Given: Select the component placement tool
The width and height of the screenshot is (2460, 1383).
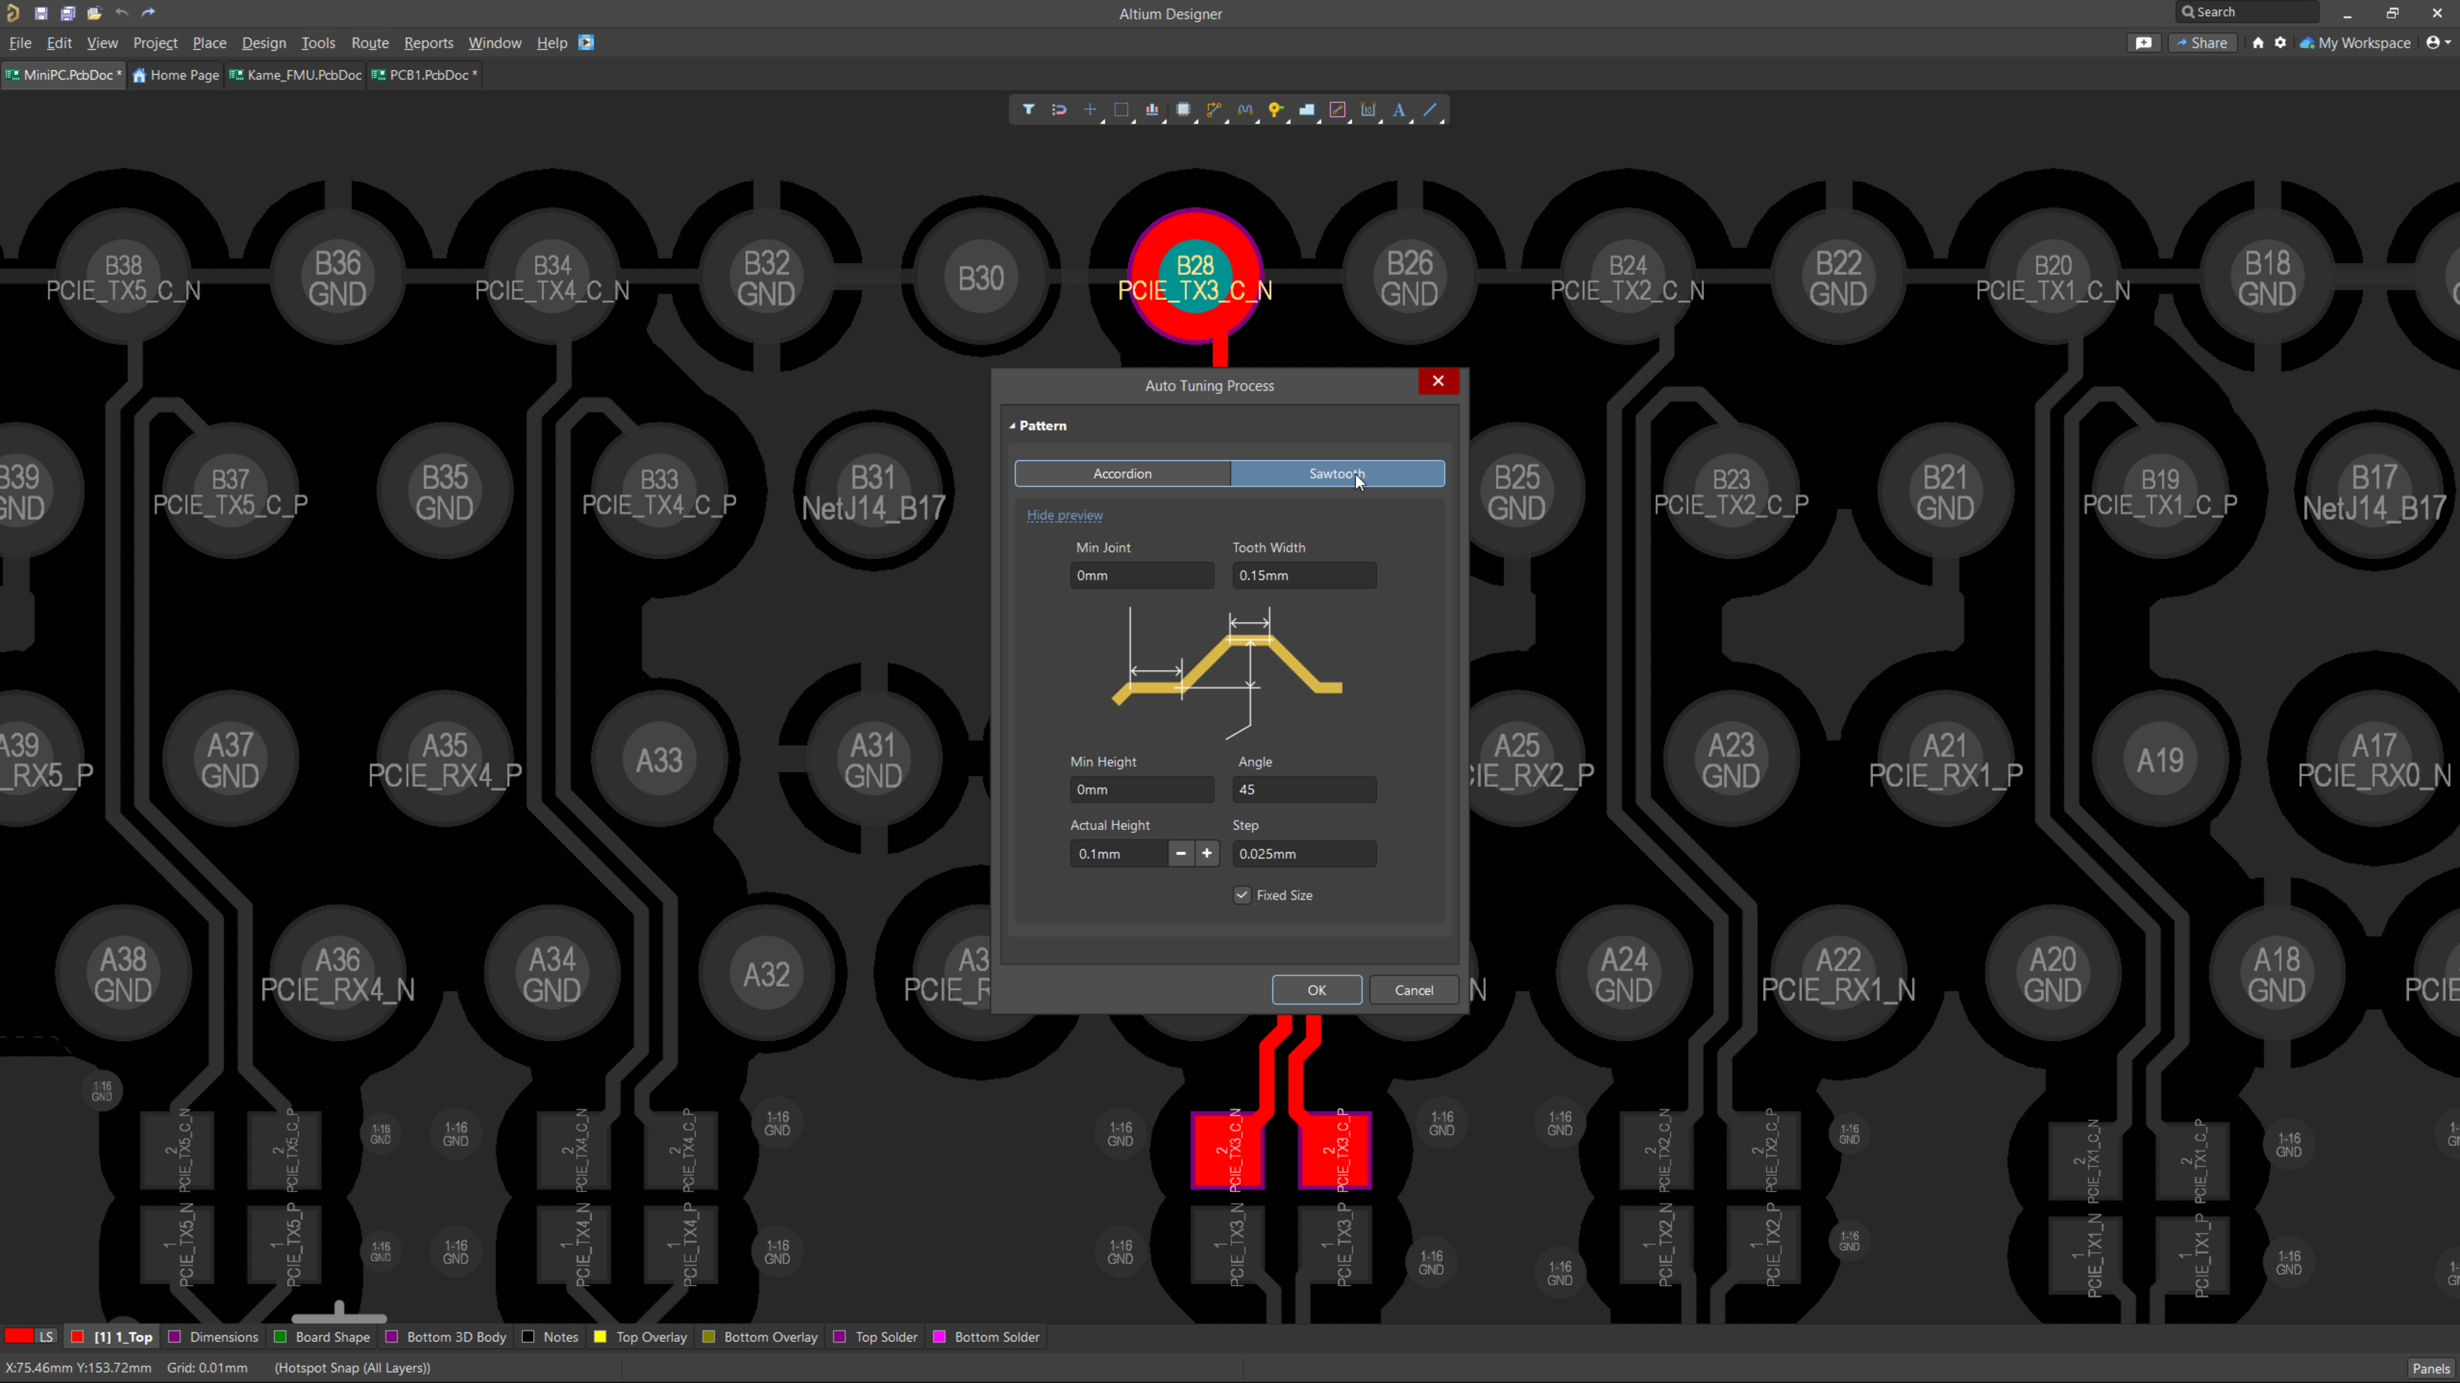Looking at the screenshot, I should (1183, 109).
